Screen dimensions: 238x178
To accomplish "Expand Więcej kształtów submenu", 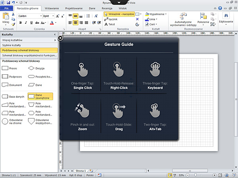I will click(x=29, y=40).
